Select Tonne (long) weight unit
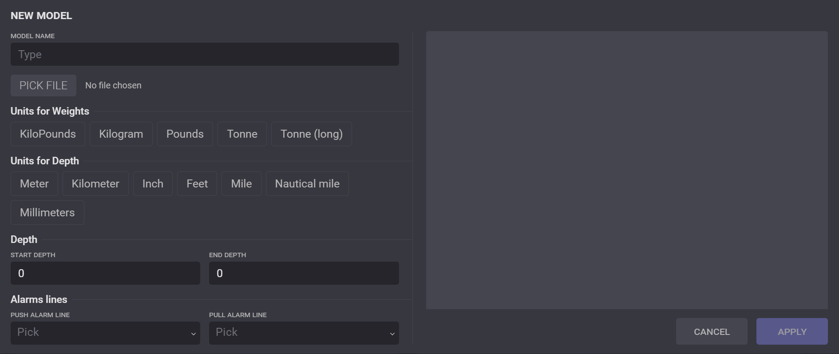Screen dimensions: 839x354 (311, 134)
